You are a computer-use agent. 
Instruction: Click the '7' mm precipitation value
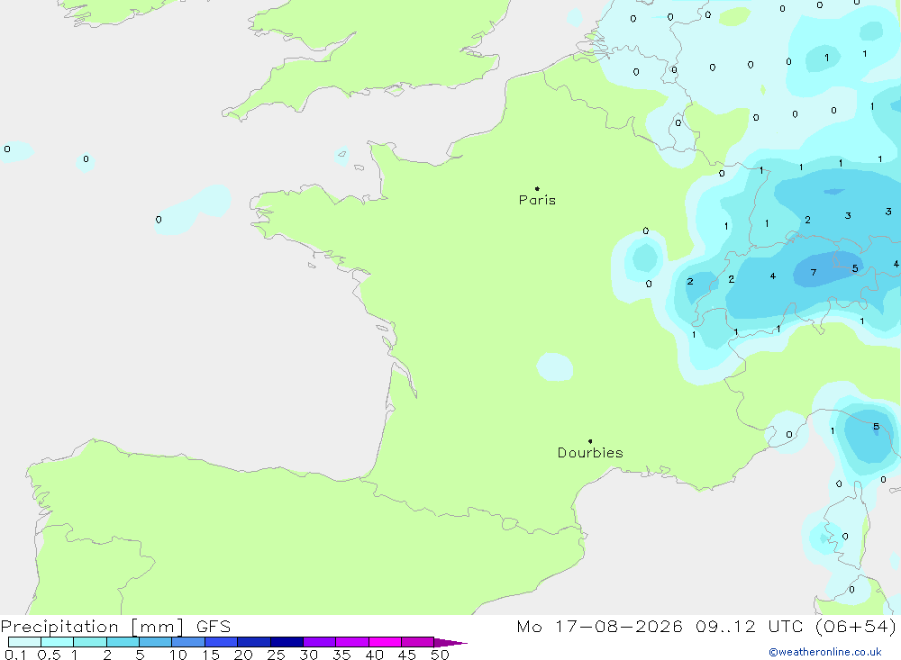813,272
